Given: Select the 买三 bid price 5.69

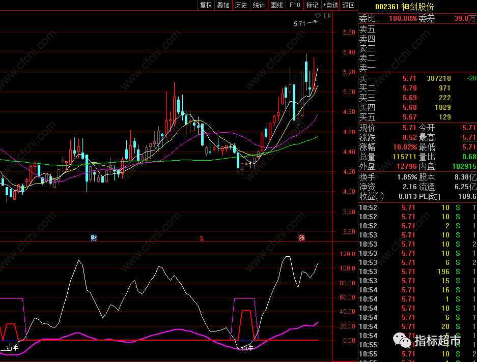Looking at the screenshot, I should (409, 98).
